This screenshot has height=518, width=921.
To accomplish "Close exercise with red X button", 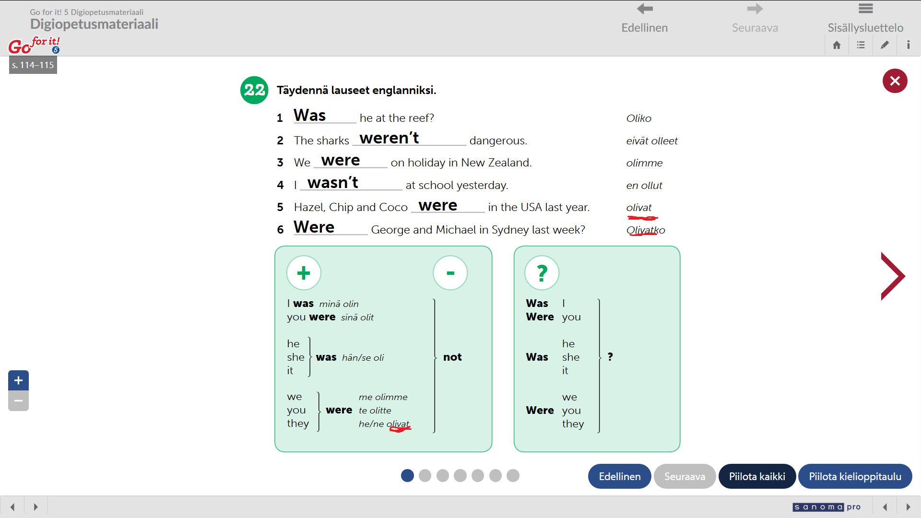I will pos(895,81).
